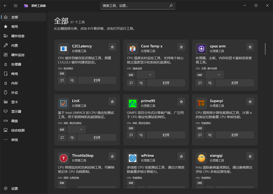Viewport: 273px width, 194px height.
Task: Go back with the arrow icon
Action: (5, 6)
